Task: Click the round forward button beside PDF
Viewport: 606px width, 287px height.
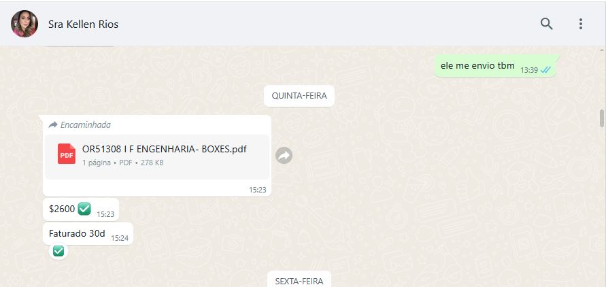Action: click(x=284, y=156)
